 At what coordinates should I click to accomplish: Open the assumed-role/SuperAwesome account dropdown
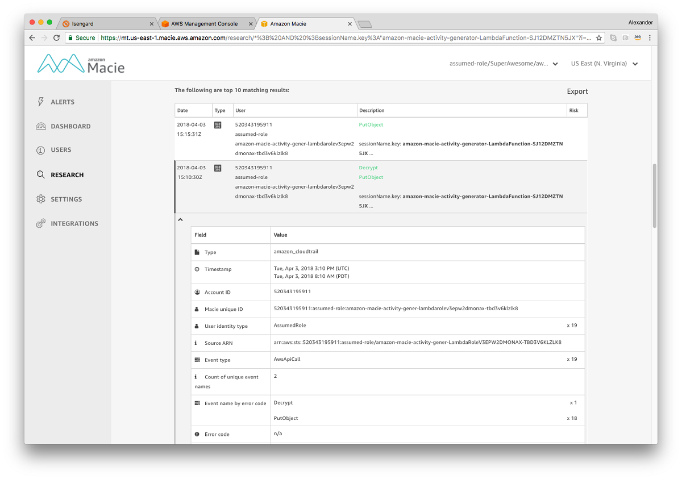504,64
